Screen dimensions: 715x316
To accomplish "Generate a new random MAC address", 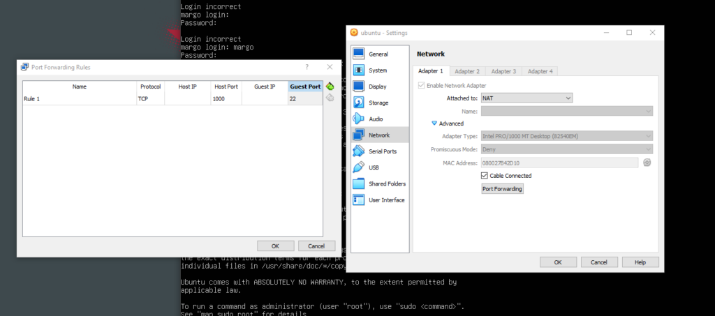I will 647,163.
